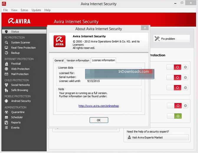Viewport: 198px width, 153px height.
Task: Open settings gear beside first red toggle
Action: 185,67
